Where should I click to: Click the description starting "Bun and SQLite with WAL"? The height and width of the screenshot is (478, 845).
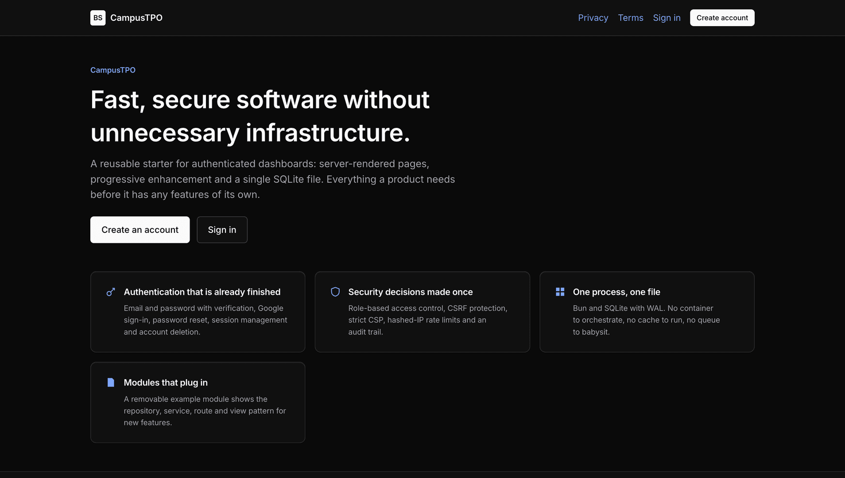pos(647,320)
